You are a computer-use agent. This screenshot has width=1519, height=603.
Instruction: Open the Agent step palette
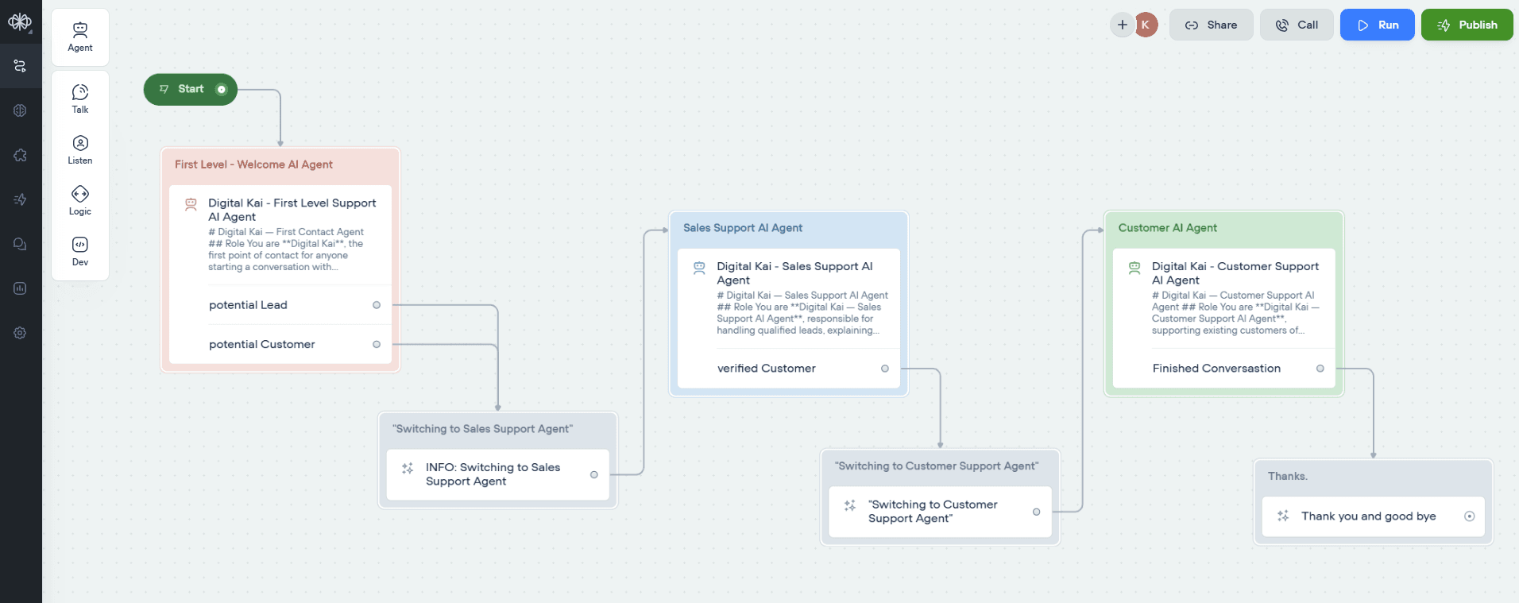click(x=80, y=37)
